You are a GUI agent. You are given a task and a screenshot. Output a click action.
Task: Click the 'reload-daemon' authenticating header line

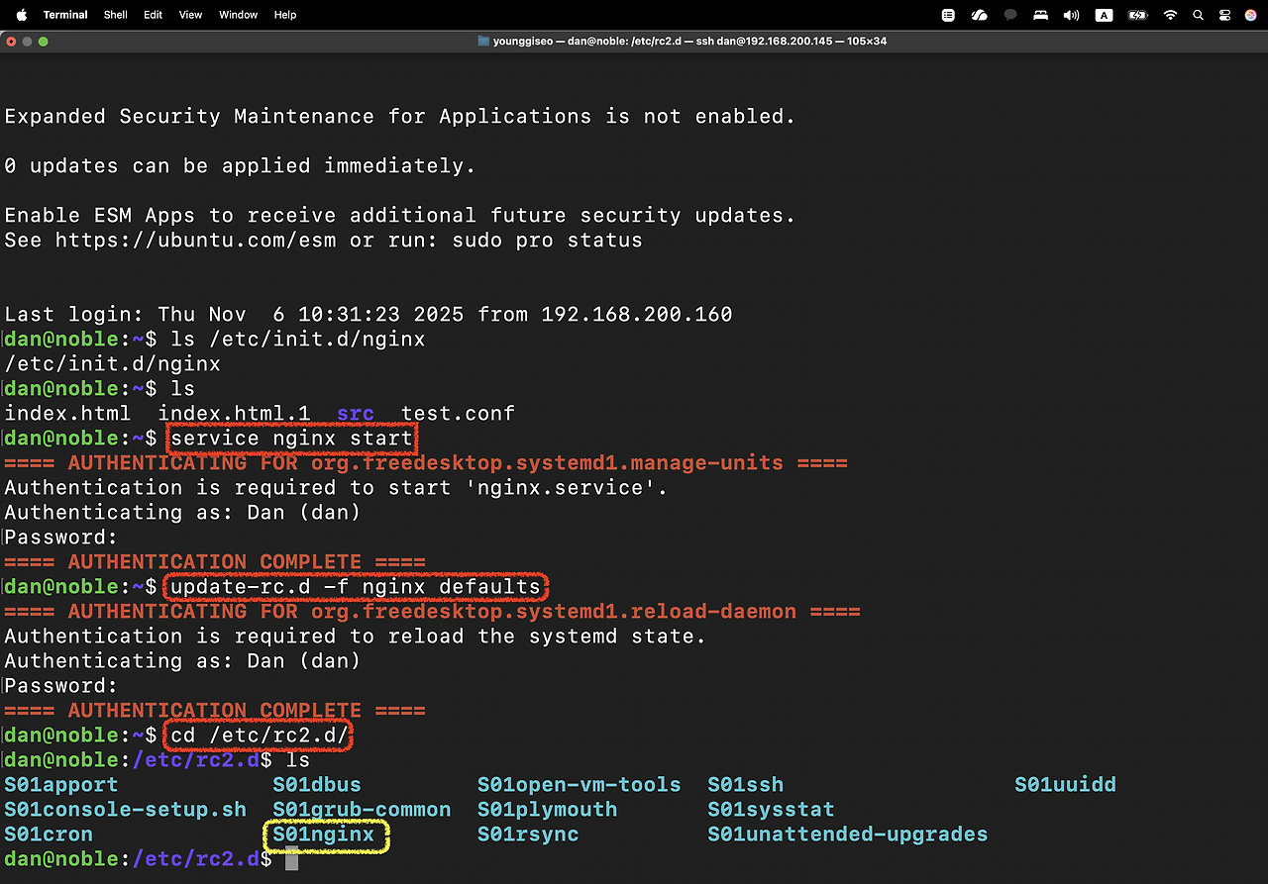432,612
